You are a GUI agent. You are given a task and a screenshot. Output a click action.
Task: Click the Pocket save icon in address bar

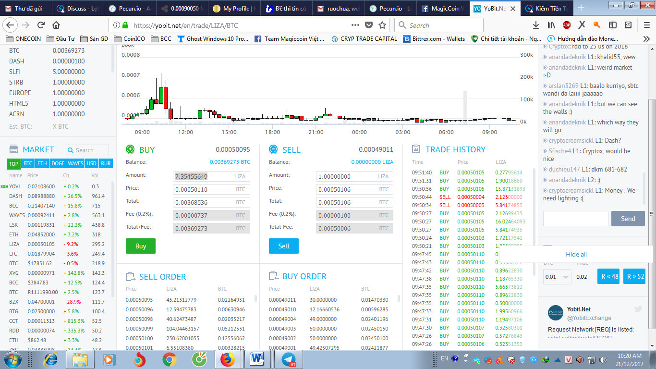[369, 25]
